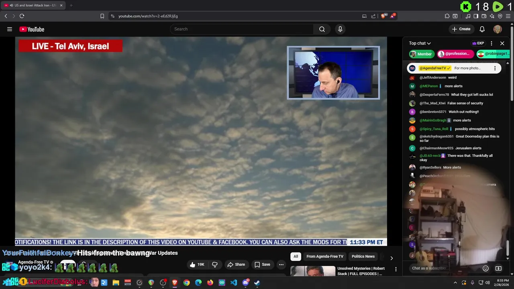Open Brave Playlist music note icon
The image size is (514, 289).
point(468,16)
